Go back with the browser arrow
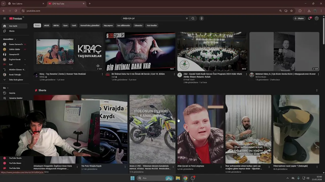 pos(4,11)
